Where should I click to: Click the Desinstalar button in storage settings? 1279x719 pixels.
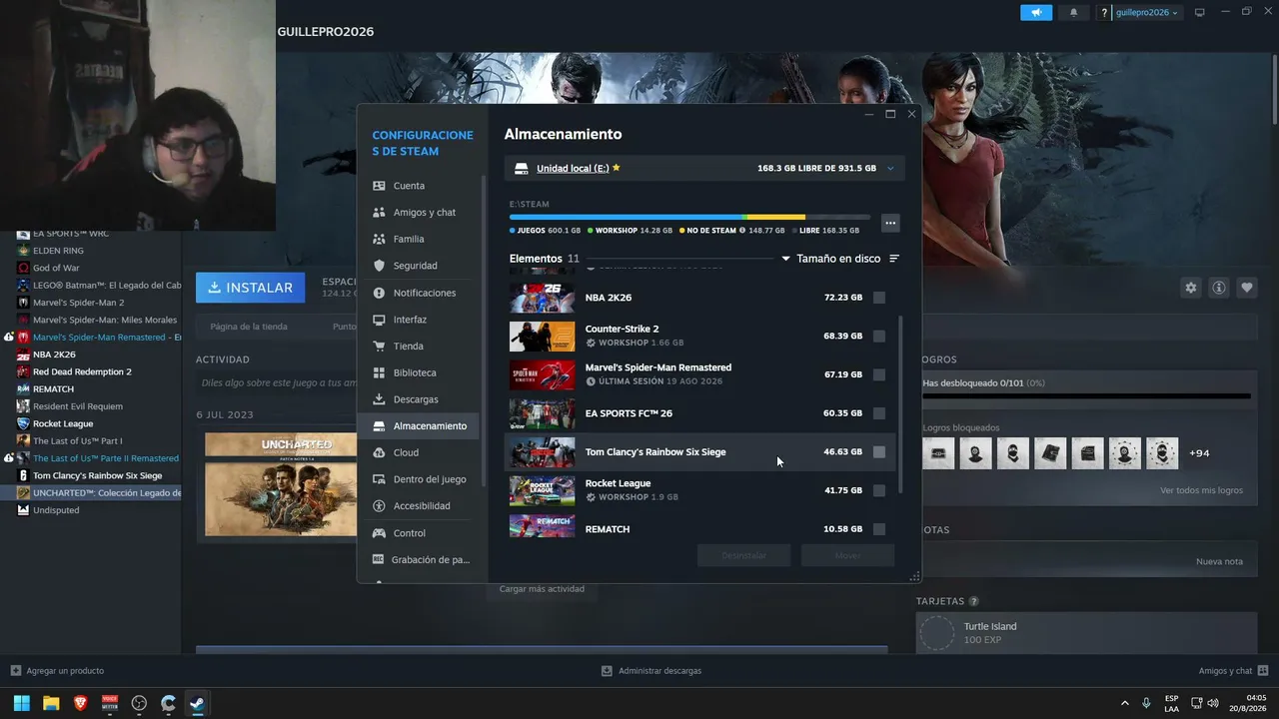(744, 555)
